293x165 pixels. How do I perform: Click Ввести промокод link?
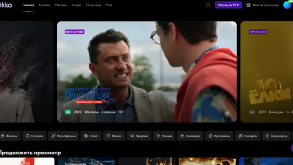pos(266,5)
